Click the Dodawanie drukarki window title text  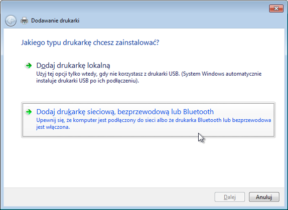tap(55, 21)
